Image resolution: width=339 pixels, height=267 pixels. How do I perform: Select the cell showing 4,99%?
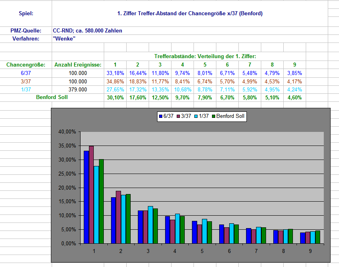[x=250, y=81]
